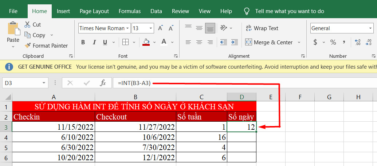
Task: Switch to the View tab
Action: click(205, 11)
